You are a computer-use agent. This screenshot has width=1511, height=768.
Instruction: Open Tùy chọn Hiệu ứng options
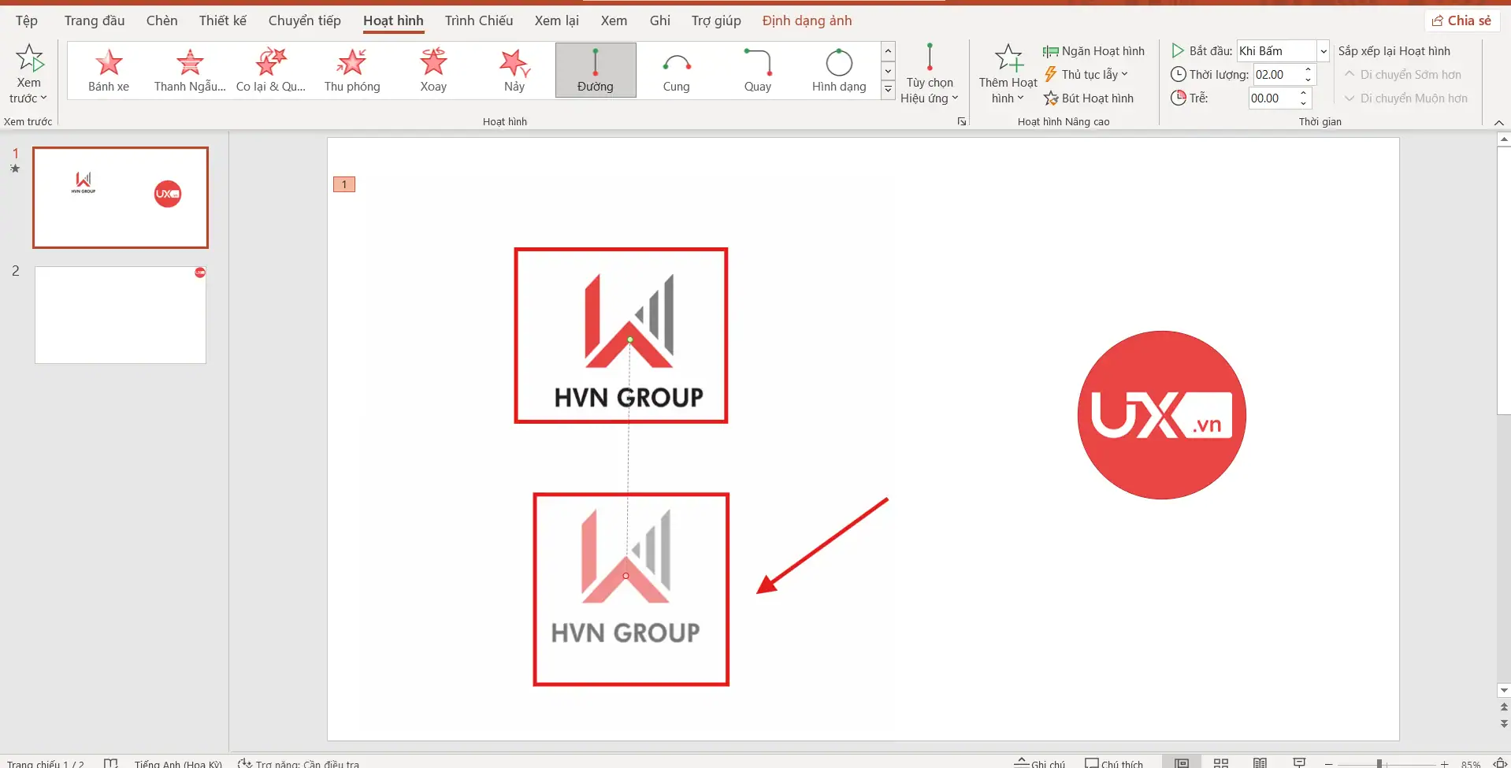point(930,74)
